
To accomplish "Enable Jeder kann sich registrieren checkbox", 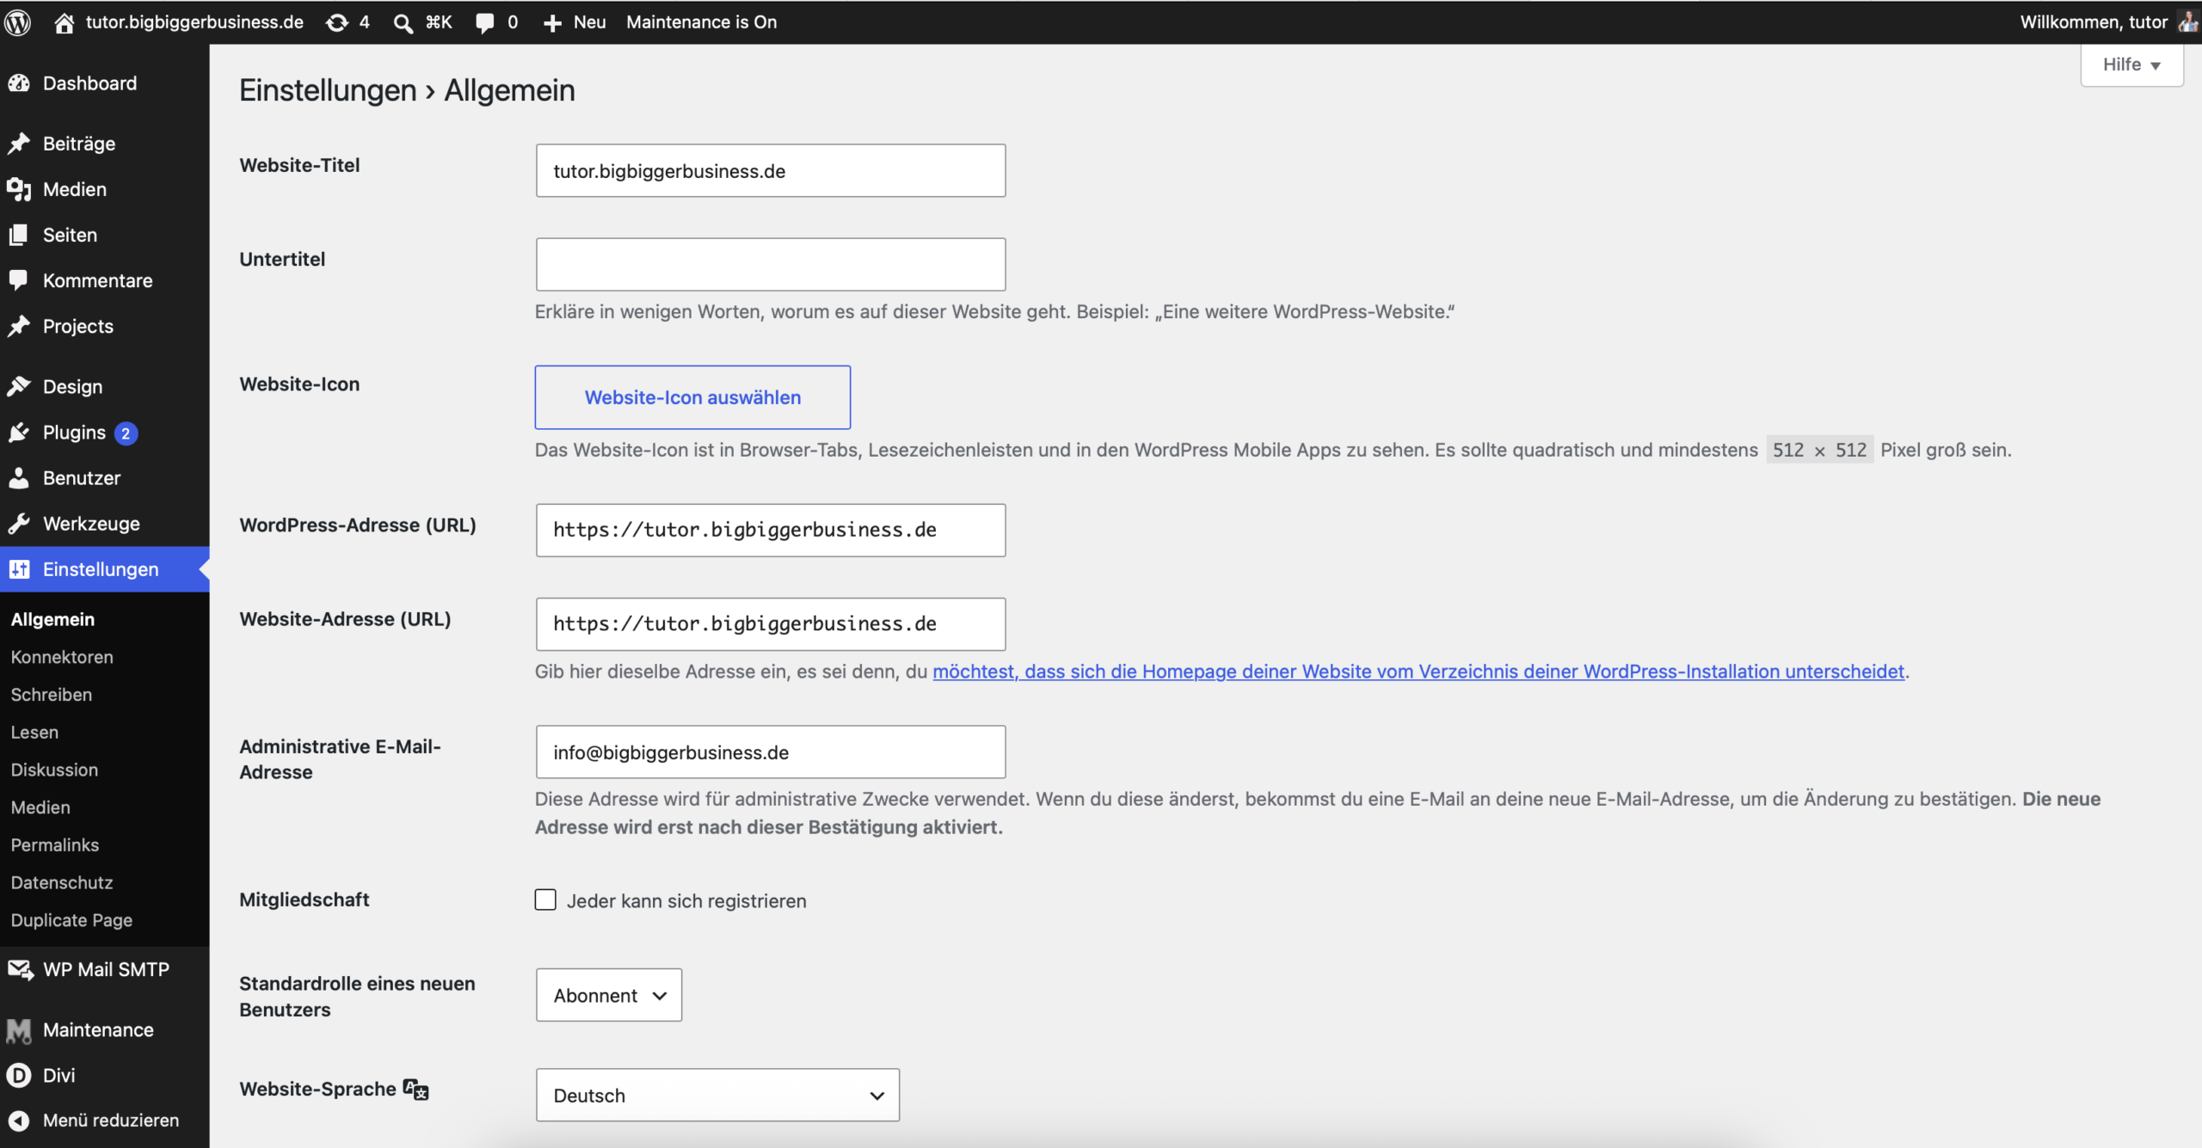I will 545,899.
